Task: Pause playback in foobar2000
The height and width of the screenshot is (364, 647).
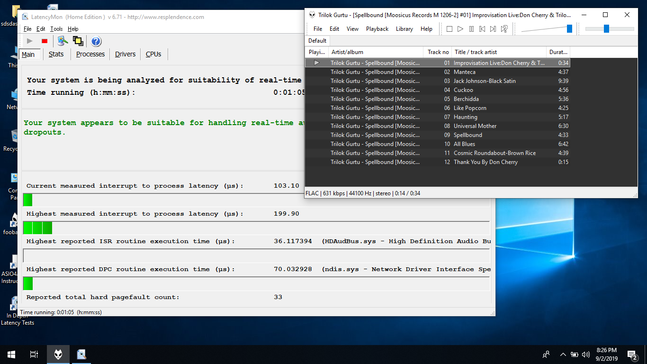Action: tap(471, 29)
